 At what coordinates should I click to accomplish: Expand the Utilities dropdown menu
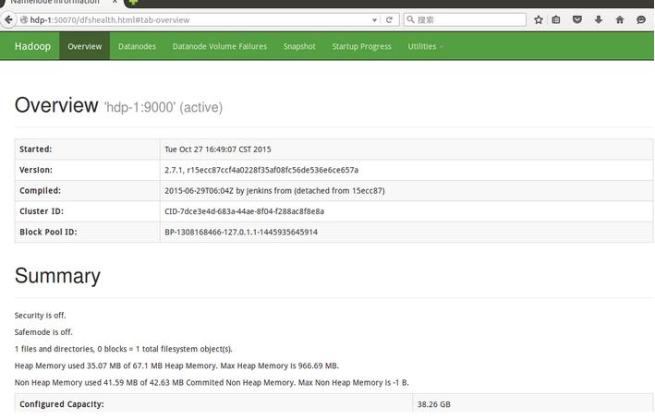point(425,46)
